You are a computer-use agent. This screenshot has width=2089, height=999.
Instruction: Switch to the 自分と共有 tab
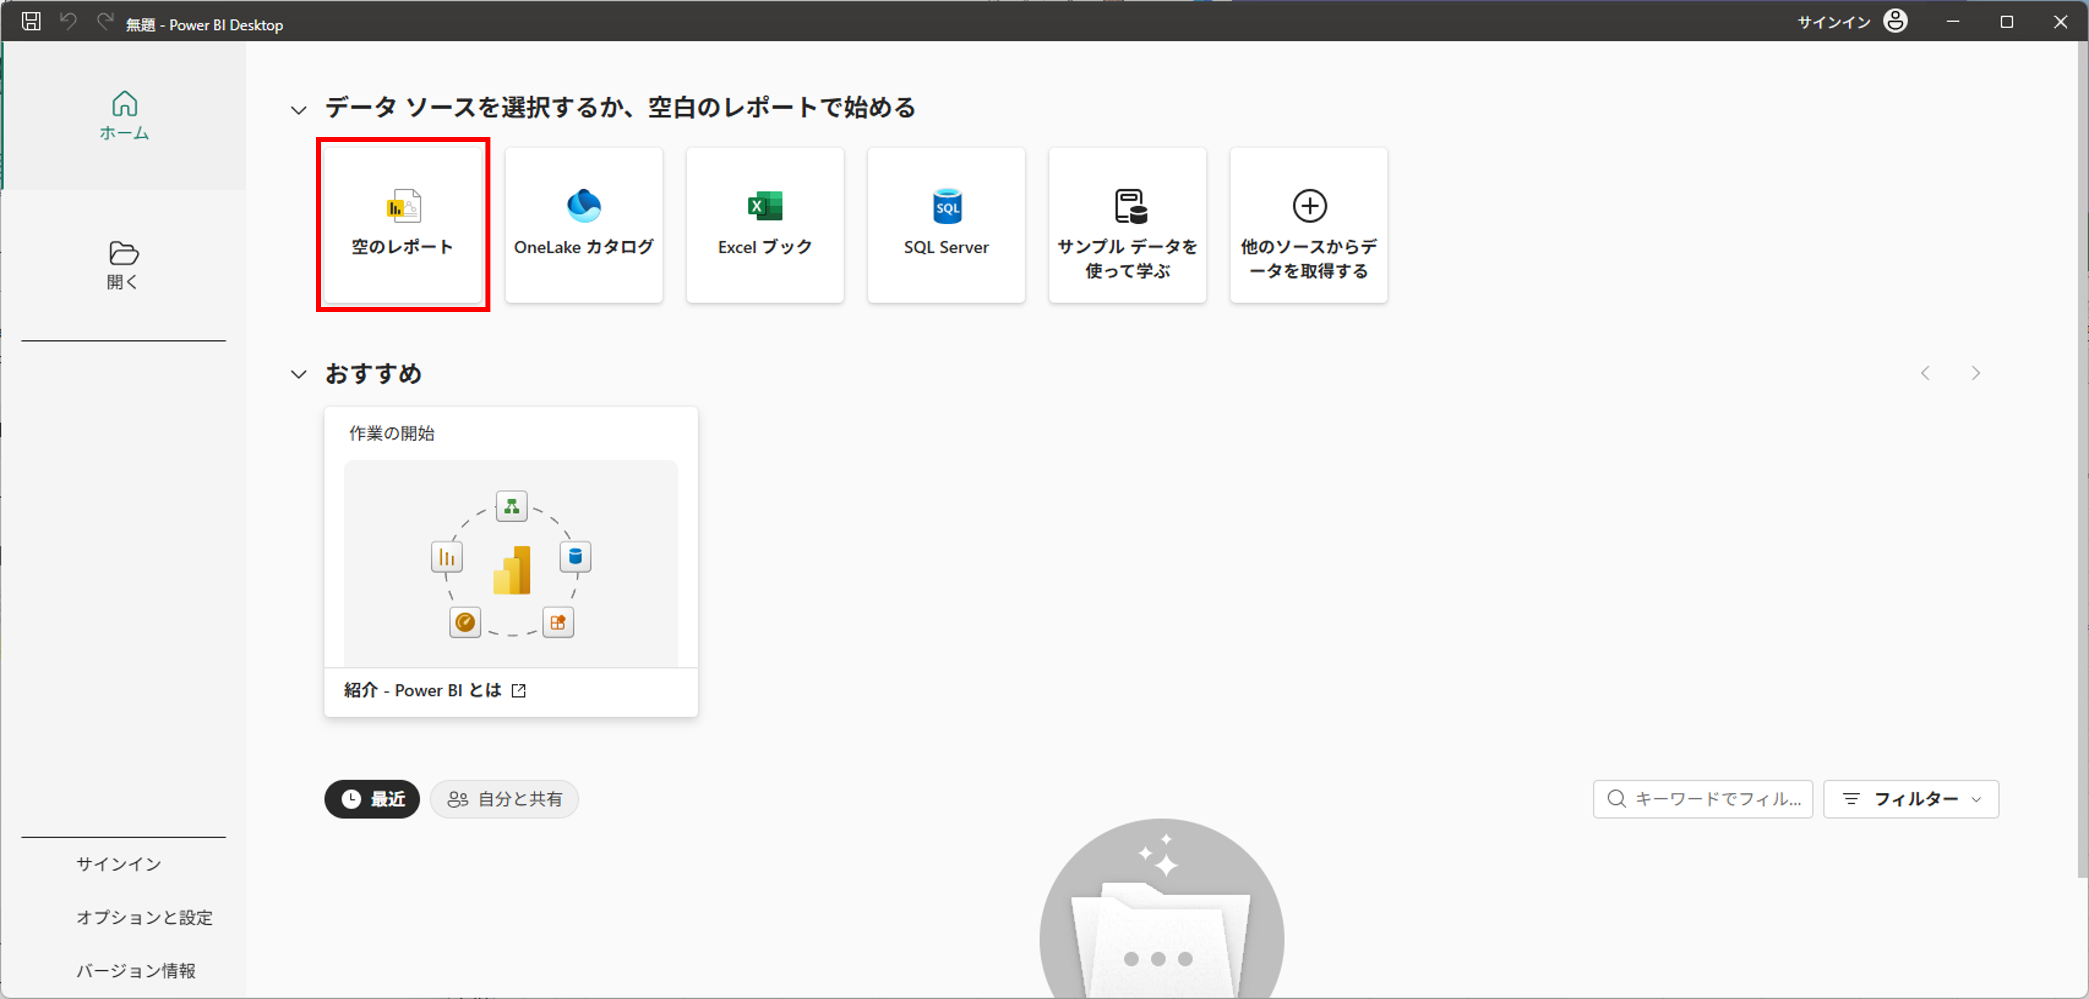(x=504, y=799)
